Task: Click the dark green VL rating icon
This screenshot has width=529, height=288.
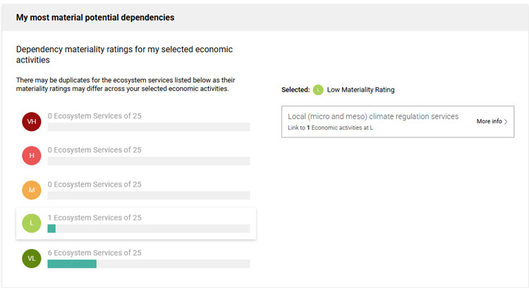Action: click(31, 258)
